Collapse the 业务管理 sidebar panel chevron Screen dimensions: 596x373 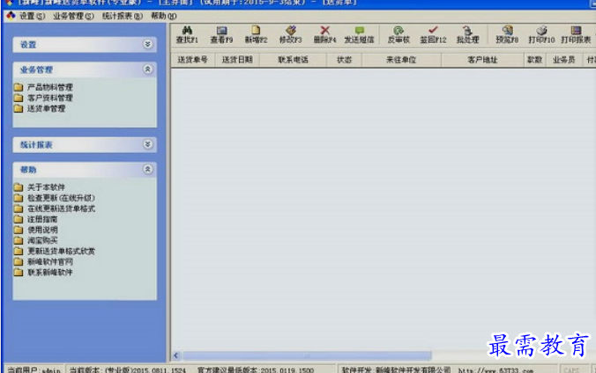pyautogui.click(x=147, y=69)
